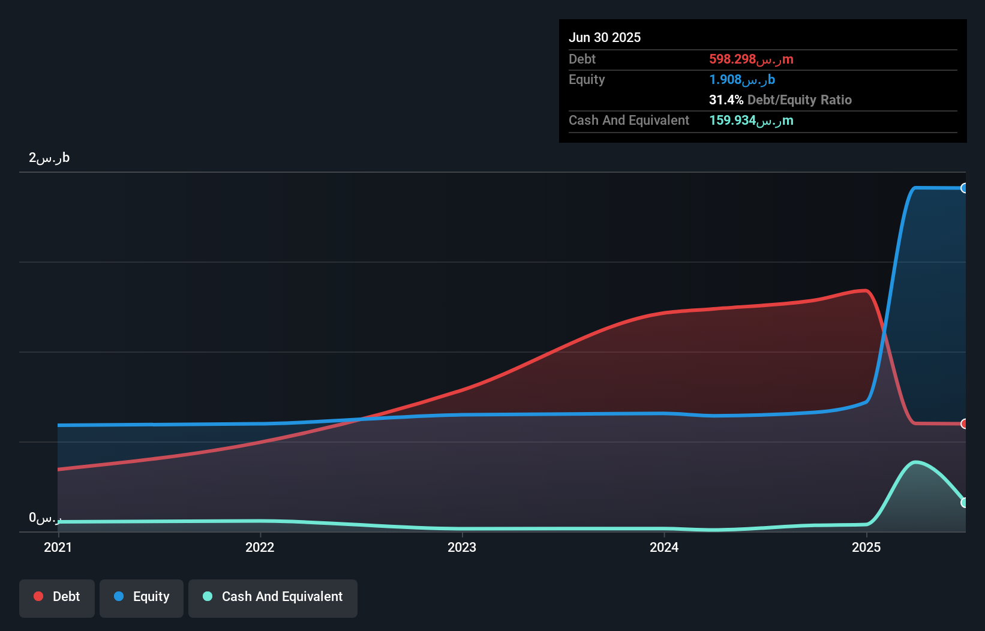This screenshot has height=631, width=985.
Task: Click the 598.298 Debt value in tooltip
Action: (751, 59)
